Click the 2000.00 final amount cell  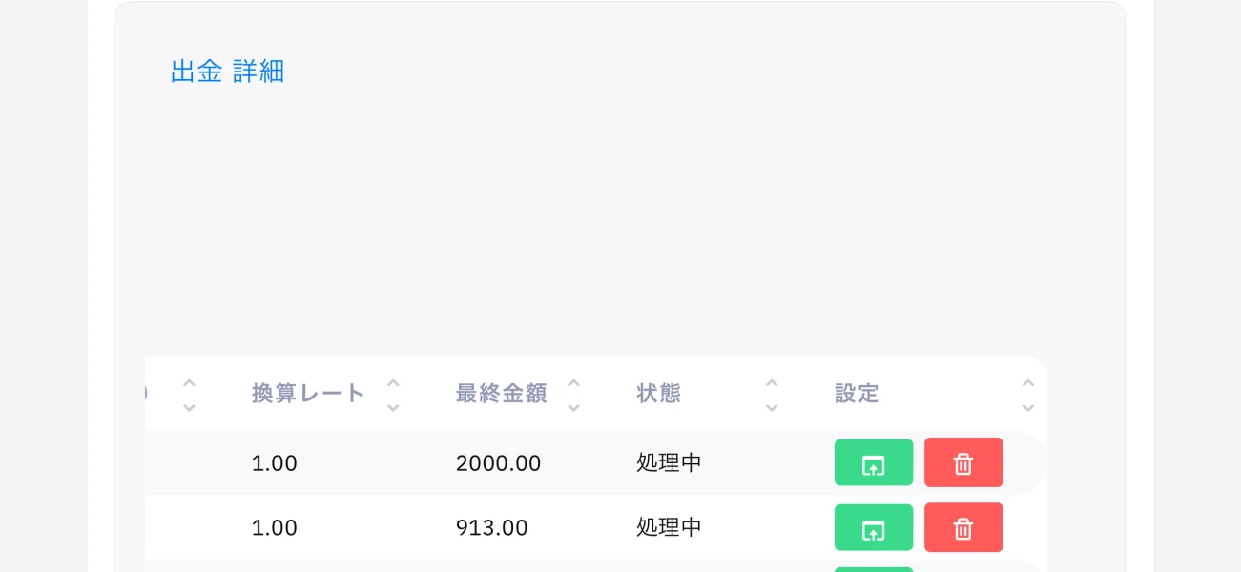(x=498, y=463)
